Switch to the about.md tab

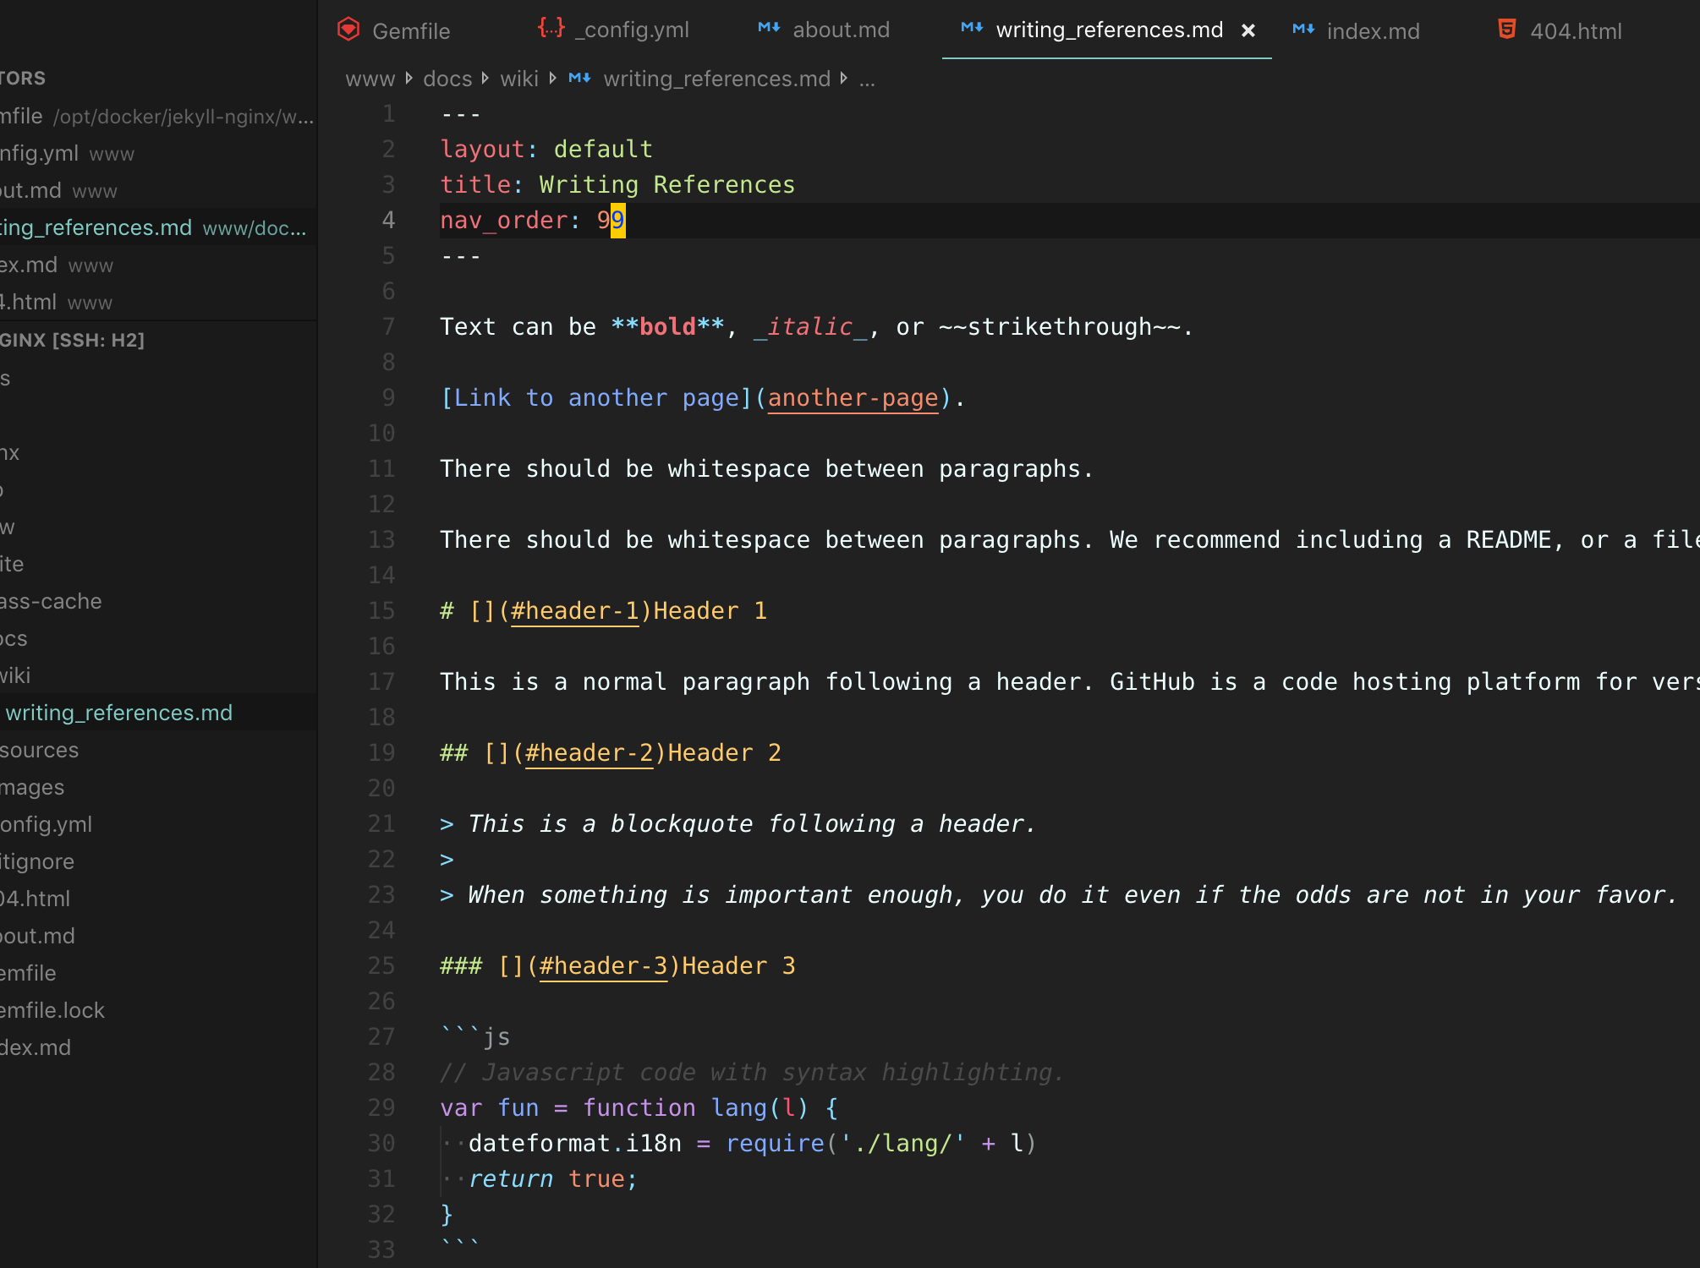point(841,30)
